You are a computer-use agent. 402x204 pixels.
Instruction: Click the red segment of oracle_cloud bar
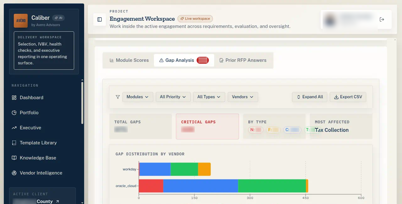tap(151, 186)
